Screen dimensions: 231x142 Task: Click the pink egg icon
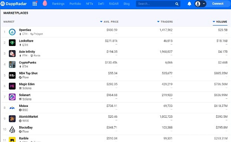click(45, 3)
